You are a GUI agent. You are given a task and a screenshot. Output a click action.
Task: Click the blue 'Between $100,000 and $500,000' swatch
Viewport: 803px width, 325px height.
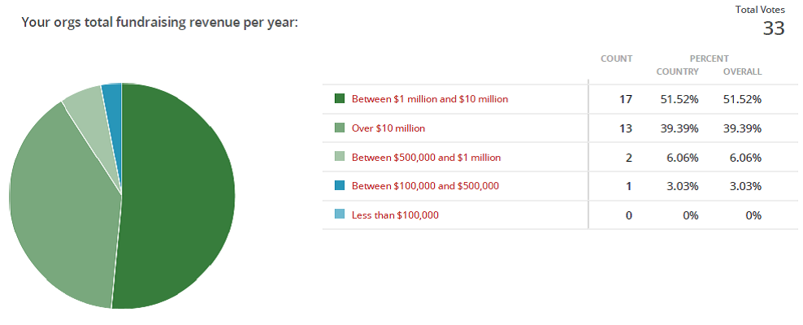pyautogui.click(x=340, y=186)
